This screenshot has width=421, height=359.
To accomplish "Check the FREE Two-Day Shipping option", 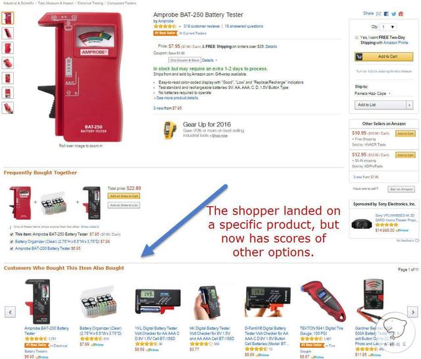I will (357, 38).
